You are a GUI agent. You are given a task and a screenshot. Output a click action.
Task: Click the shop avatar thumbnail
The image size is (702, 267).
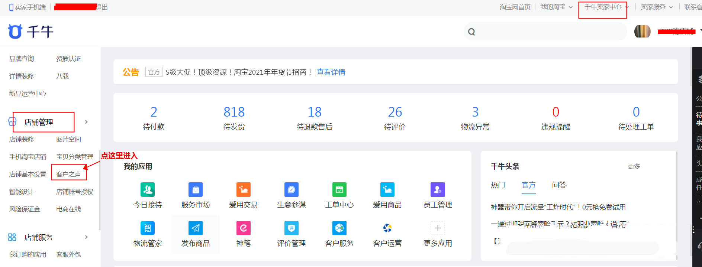click(x=642, y=32)
